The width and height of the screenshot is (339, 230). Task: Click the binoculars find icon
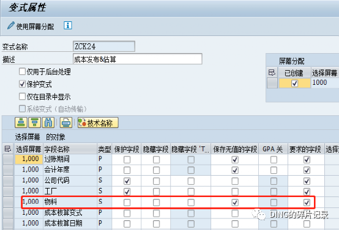pos(48,123)
